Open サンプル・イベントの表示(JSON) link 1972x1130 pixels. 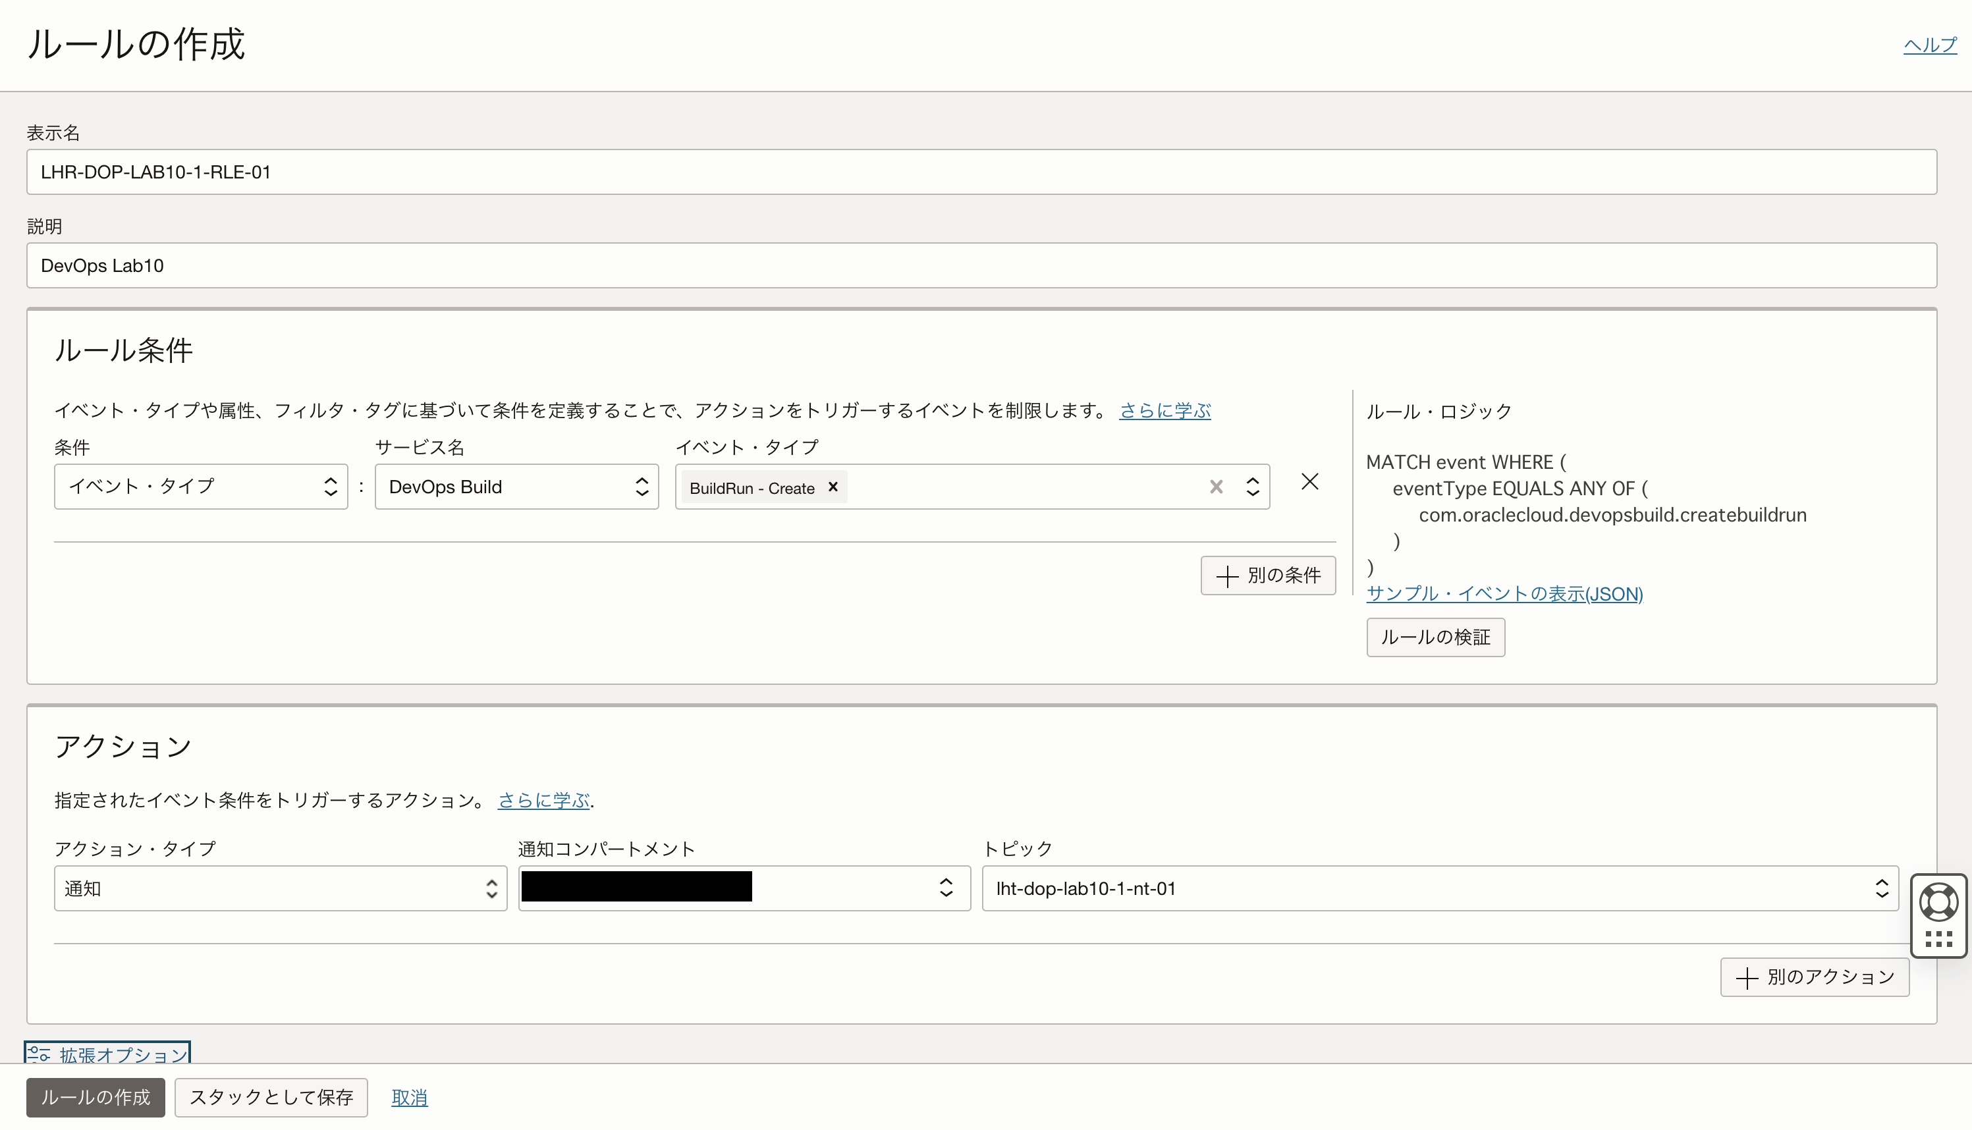point(1504,593)
